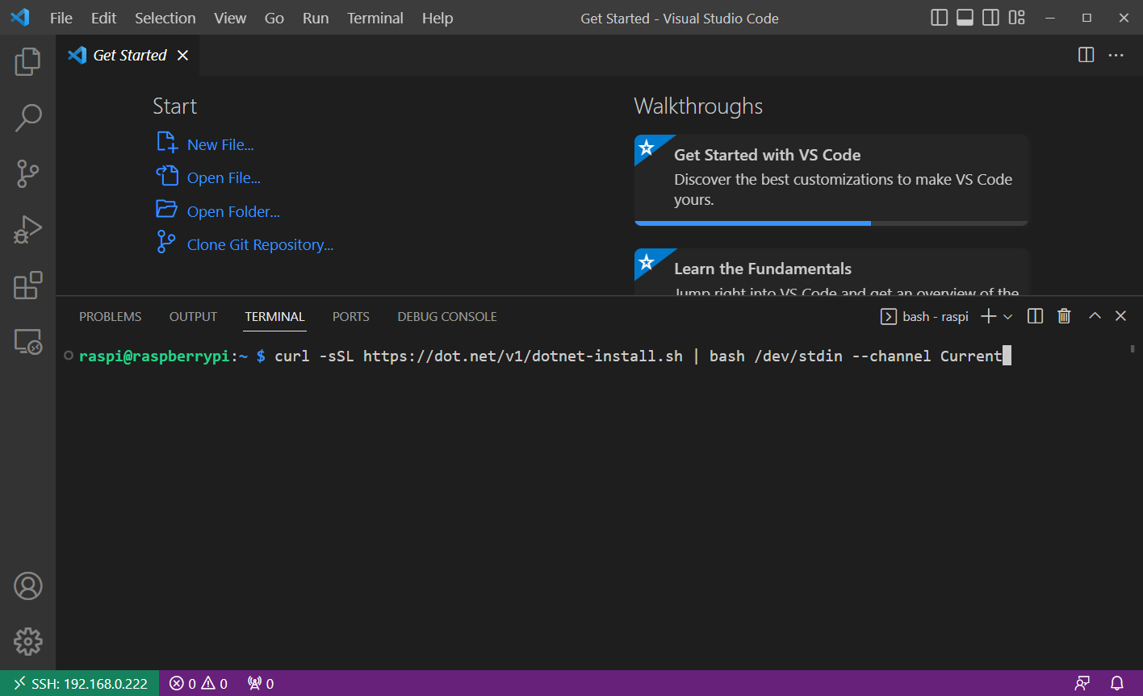Viewport: 1143px width, 696px height.
Task: Click the Clone Git Repository link
Action: [260, 245]
